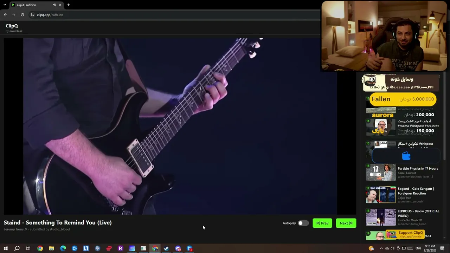450x253 pixels.
Task: Open a new browser tab
Action: (68, 5)
